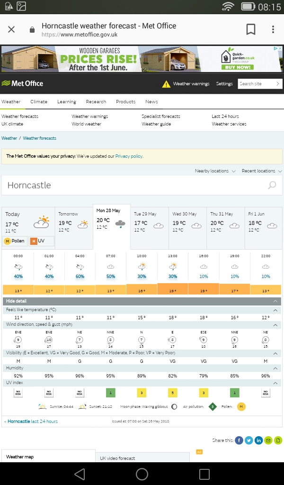Open the Settings link in header
The width and height of the screenshot is (284, 485).
(x=224, y=84)
